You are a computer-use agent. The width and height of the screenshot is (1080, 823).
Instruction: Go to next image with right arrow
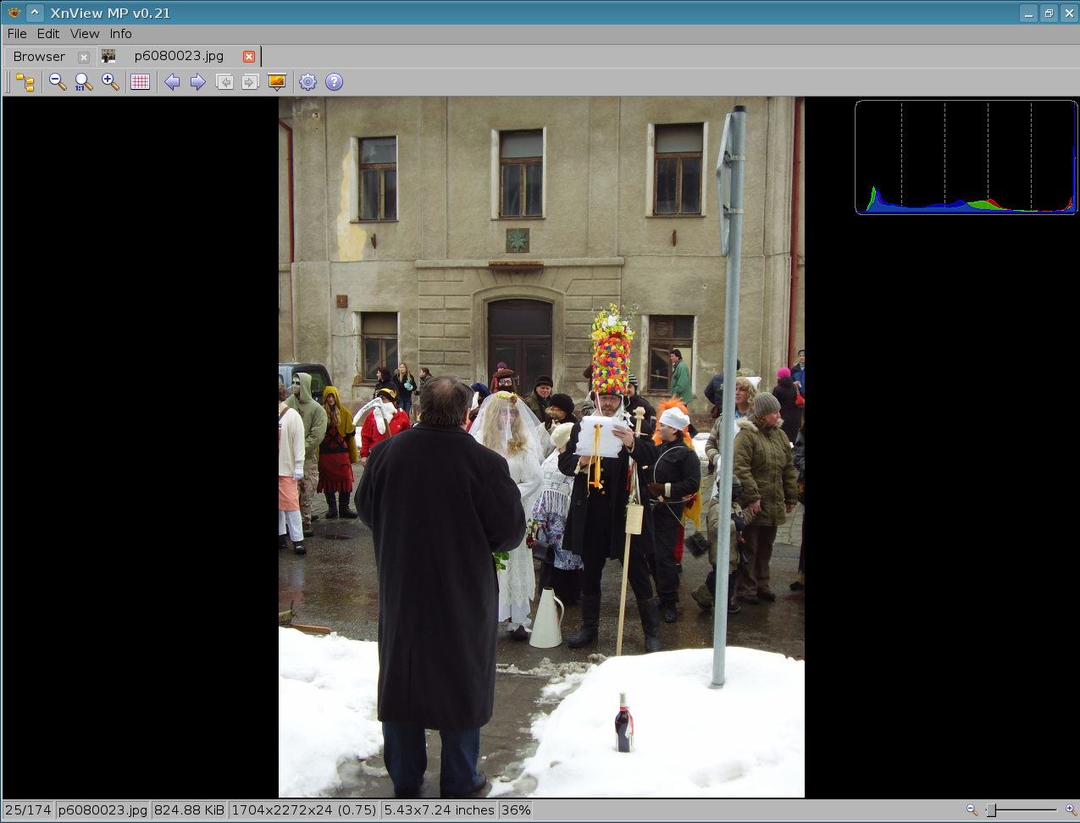click(198, 82)
